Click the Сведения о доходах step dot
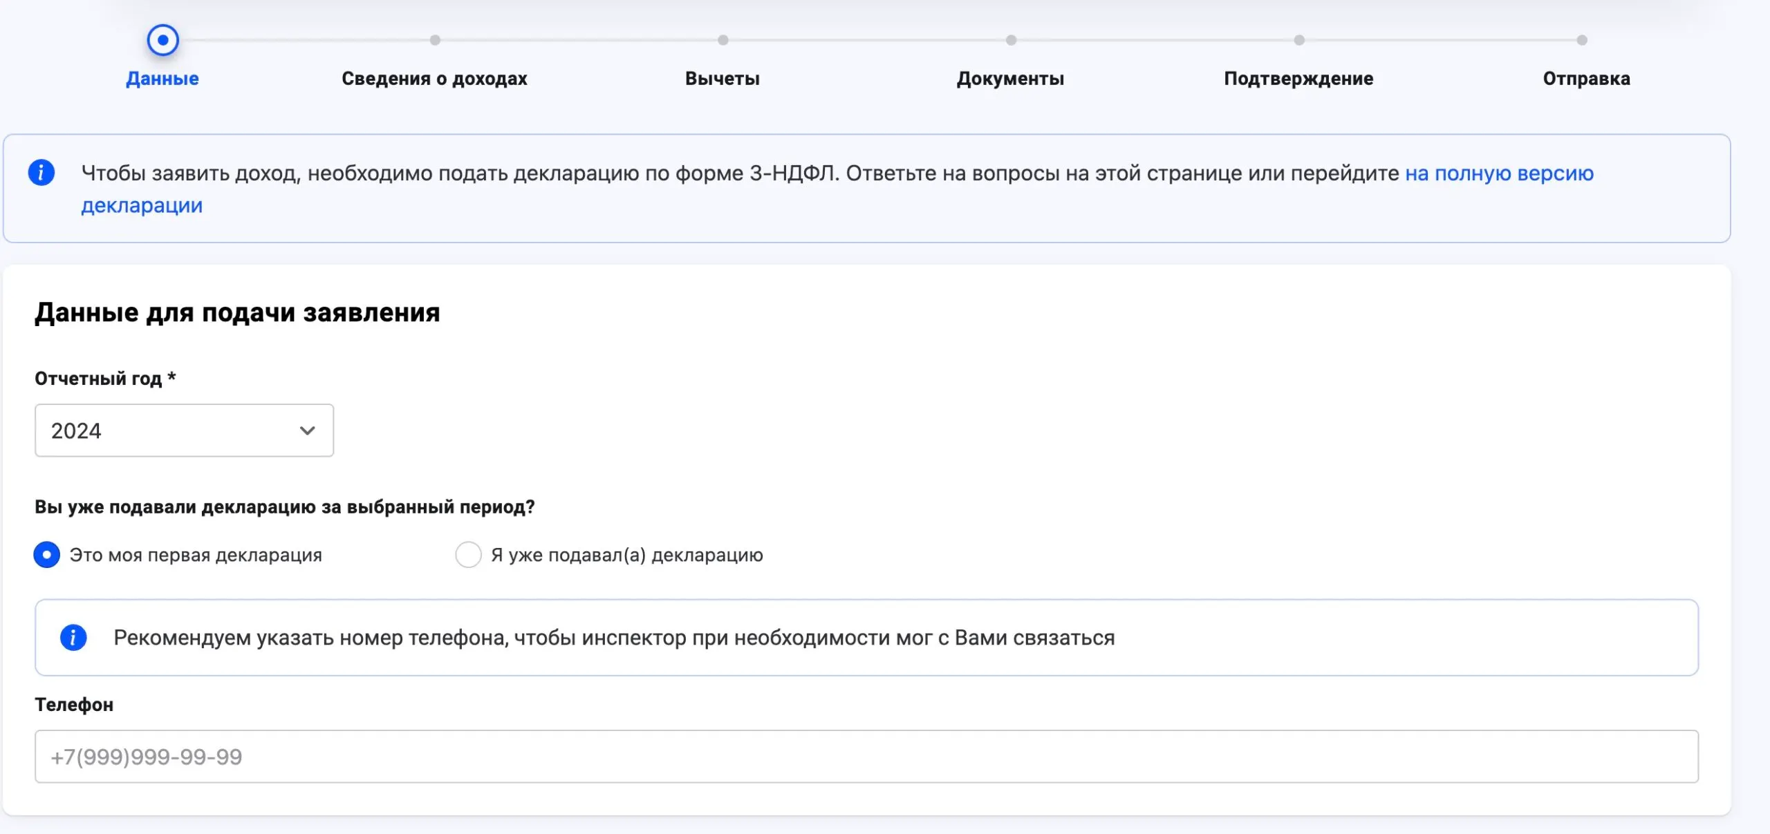 pyautogui.click(x=435, y=40)
